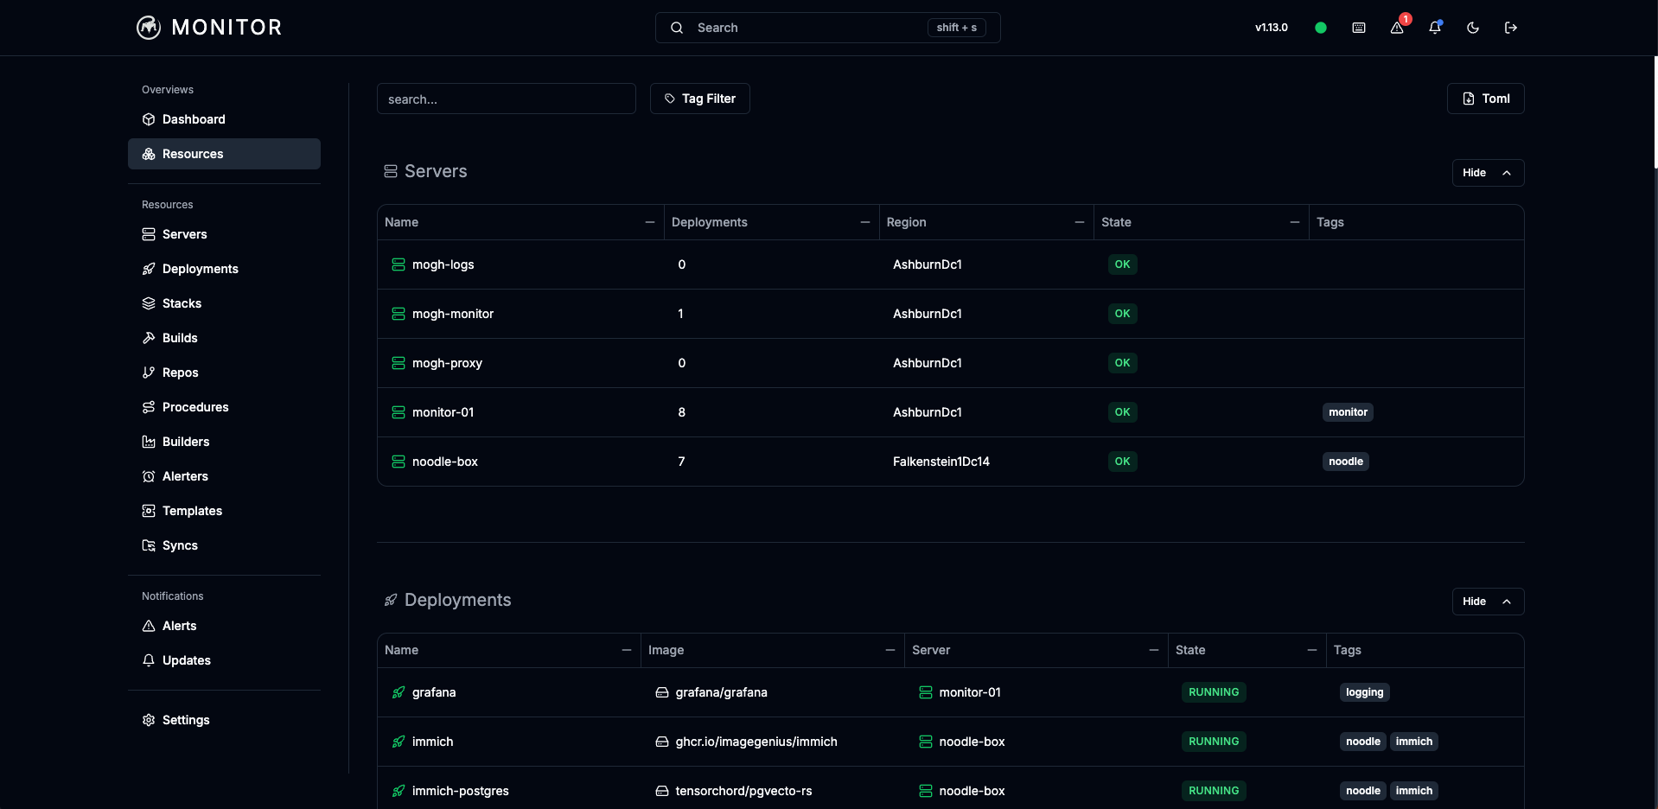Click the Falkenstein1Dc14 region cell
The height and width of the screenshot is (809, 1658).
(x=941, y=462)
